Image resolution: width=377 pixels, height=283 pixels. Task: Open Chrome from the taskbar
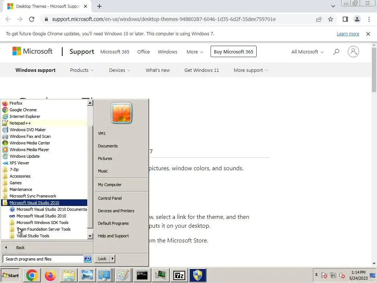point(32,275)
